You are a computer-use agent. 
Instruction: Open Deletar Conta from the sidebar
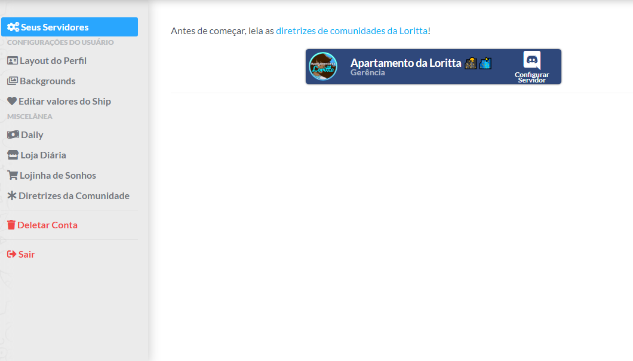point(47,225)
